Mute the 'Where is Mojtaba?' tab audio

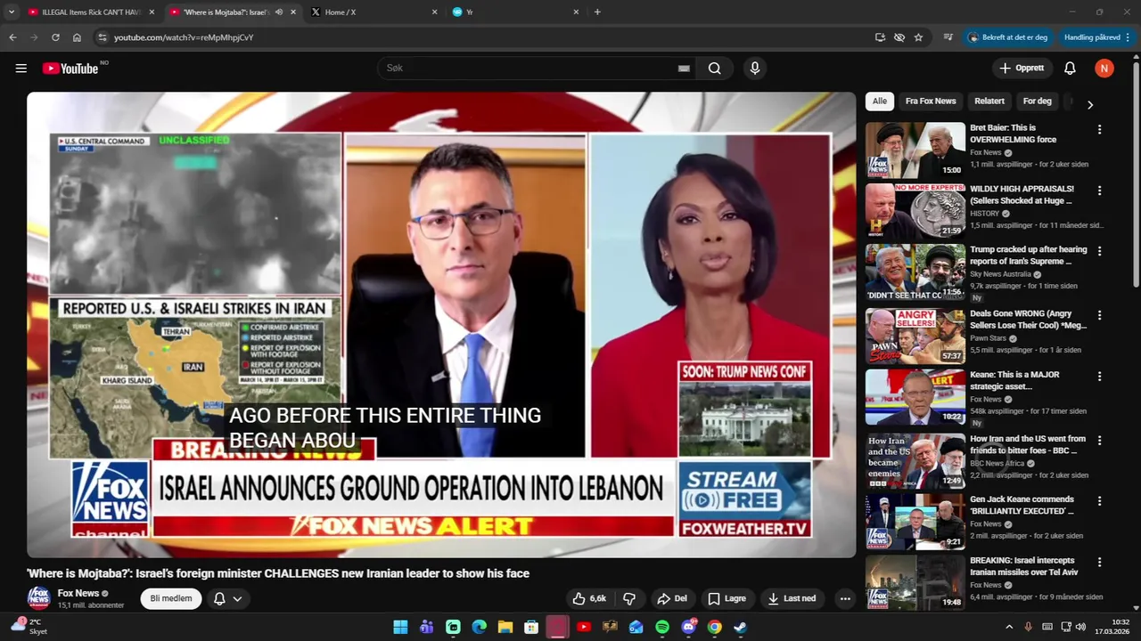click(279, 12)
